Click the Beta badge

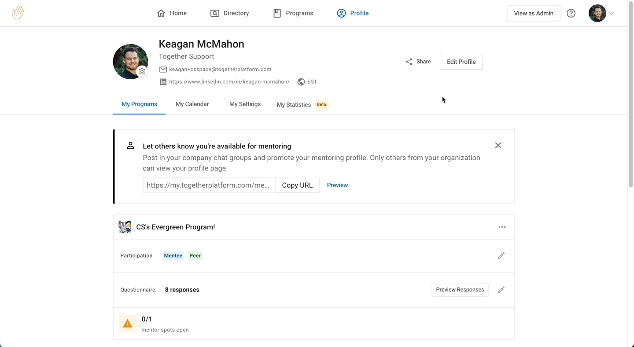tap(321, 105)
